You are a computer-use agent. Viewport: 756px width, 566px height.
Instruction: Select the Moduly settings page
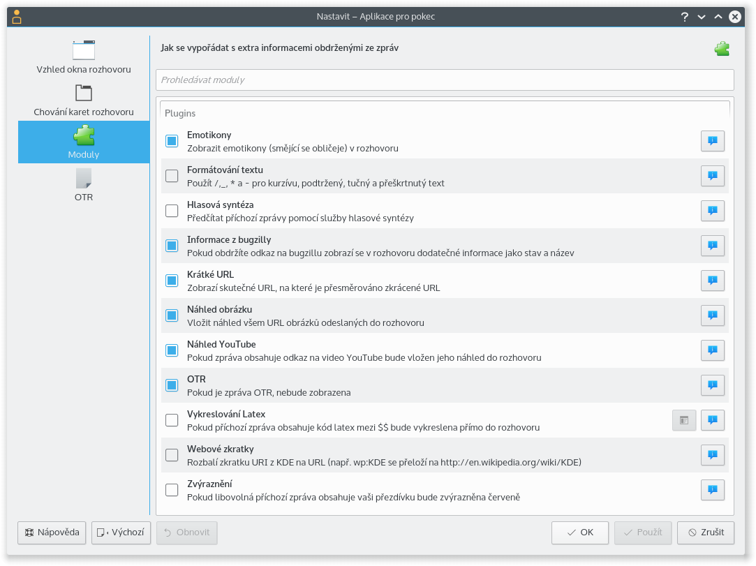(x=84, y=142)
